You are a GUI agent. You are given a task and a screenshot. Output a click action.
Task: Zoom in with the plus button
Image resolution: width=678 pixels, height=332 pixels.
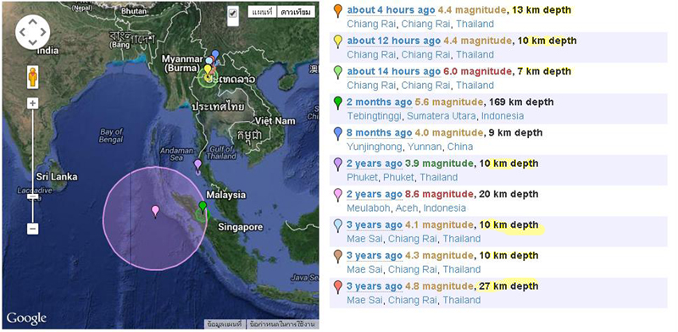pos(33,103)
